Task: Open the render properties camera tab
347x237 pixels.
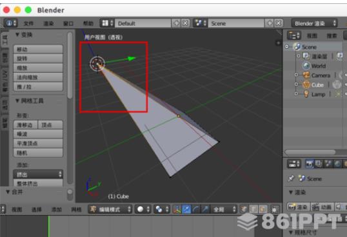Action: click(x=310, y=164)
